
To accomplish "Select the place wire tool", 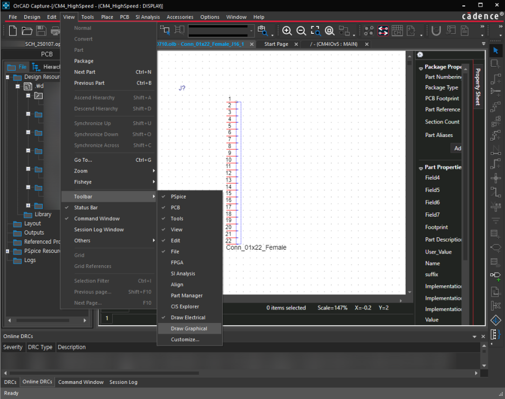I will [x=496, y=79].
